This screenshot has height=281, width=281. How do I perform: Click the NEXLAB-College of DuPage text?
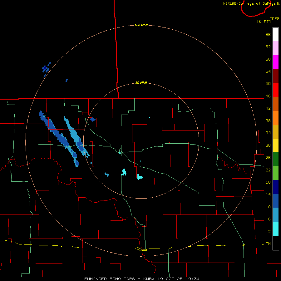coord(249,3)
